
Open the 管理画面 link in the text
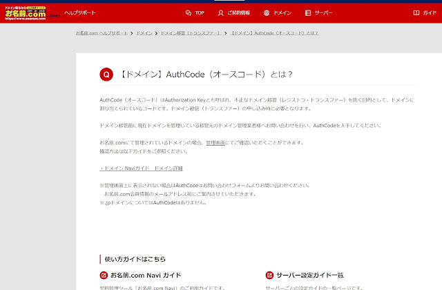click(215, 143)
